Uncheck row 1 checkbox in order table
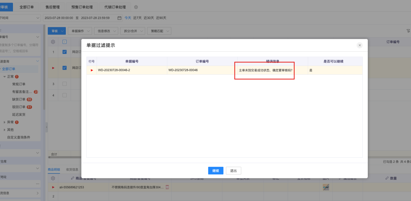411x201 pixels. [64, 52]
